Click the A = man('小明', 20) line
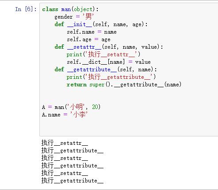Viewport: 218px width, 190px height. 71,107
